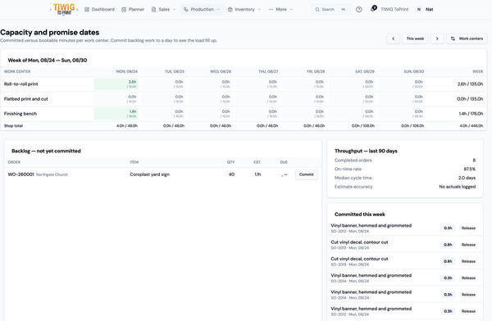Image resolution: width=492 pixels, height=321 pixels.
Task: Select Roll-to-roll print Monday 2.6h cell
Action: pos(116,84)
